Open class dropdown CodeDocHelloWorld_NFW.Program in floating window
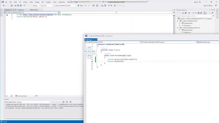This screenshot has width=219, height=123. pos(169,42)
